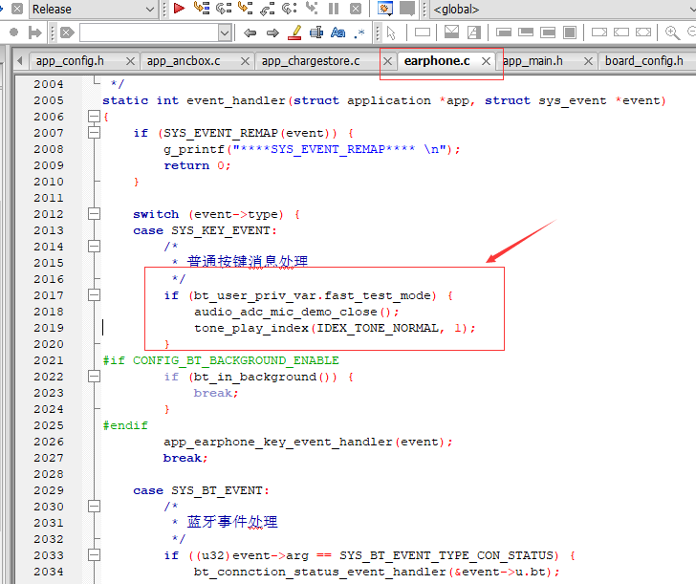Toggle highlight with pencil marker icon

(x=294, y=32)
